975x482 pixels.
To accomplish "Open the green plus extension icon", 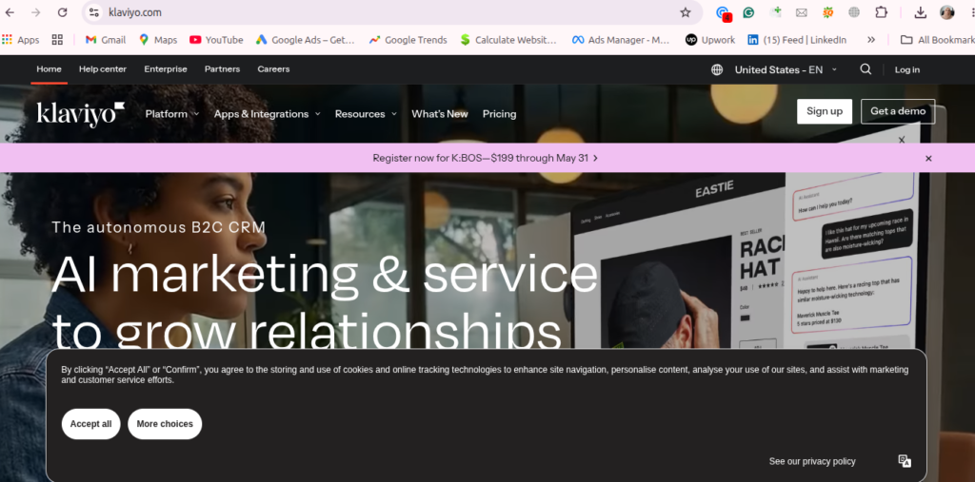I will tap(775, 12).
